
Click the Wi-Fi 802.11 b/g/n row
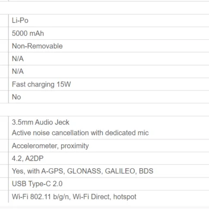[109, 196]
